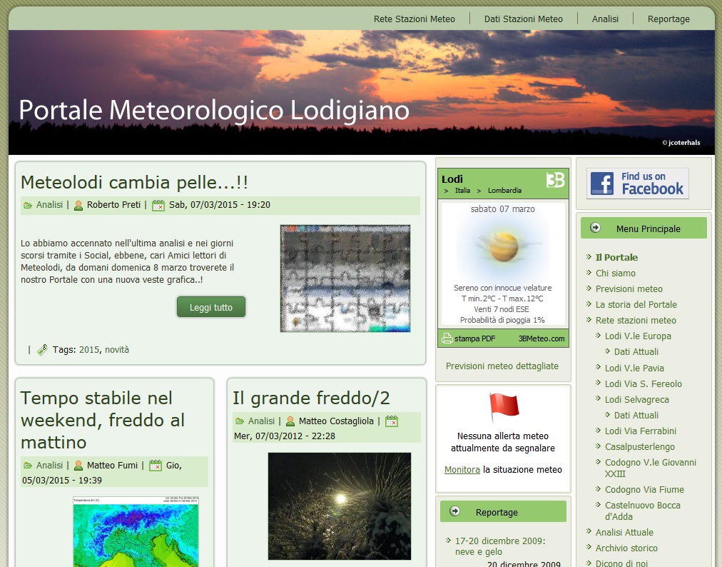Open the Reportage top menu item
This screenshot has height=567, width=722.
pos(668,19)
